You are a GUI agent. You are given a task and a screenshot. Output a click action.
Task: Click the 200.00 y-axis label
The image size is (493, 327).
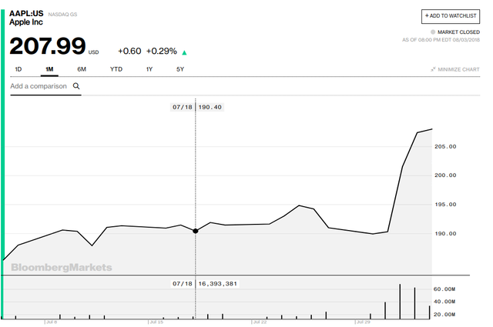[x=445, y=175]
